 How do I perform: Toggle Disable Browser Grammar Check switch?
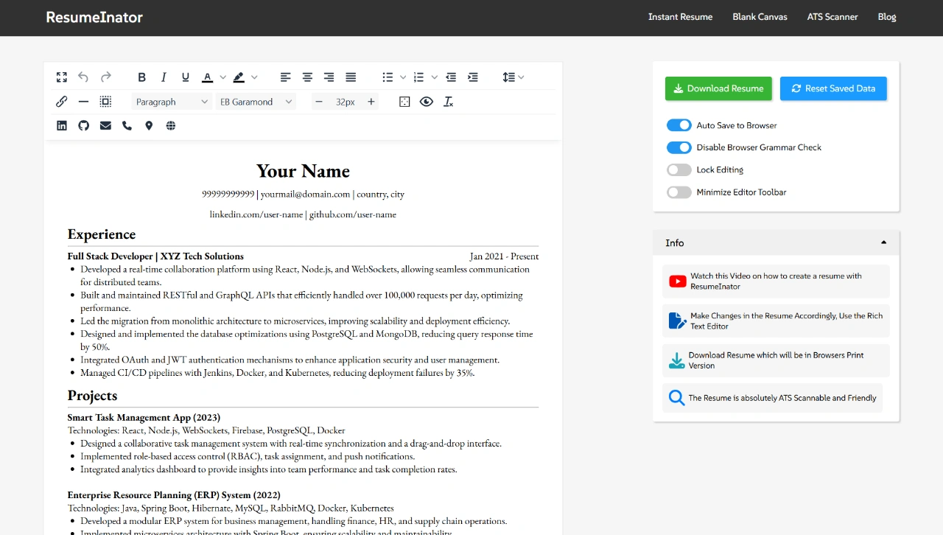(679, 147)
